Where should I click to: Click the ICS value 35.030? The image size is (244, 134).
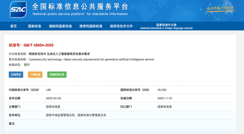162,90
